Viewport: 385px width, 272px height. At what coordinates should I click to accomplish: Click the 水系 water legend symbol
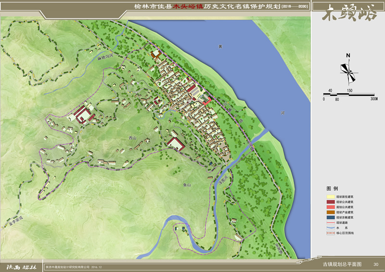pos(331,227)
